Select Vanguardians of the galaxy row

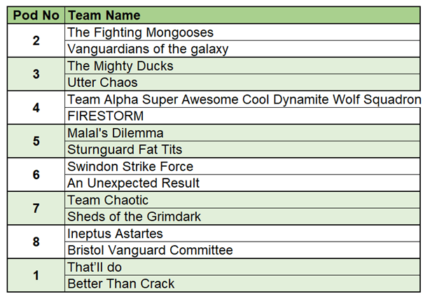[x=148, y=49]
